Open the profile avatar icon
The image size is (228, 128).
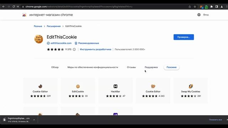pyautogui.click(x=222, y=7)
